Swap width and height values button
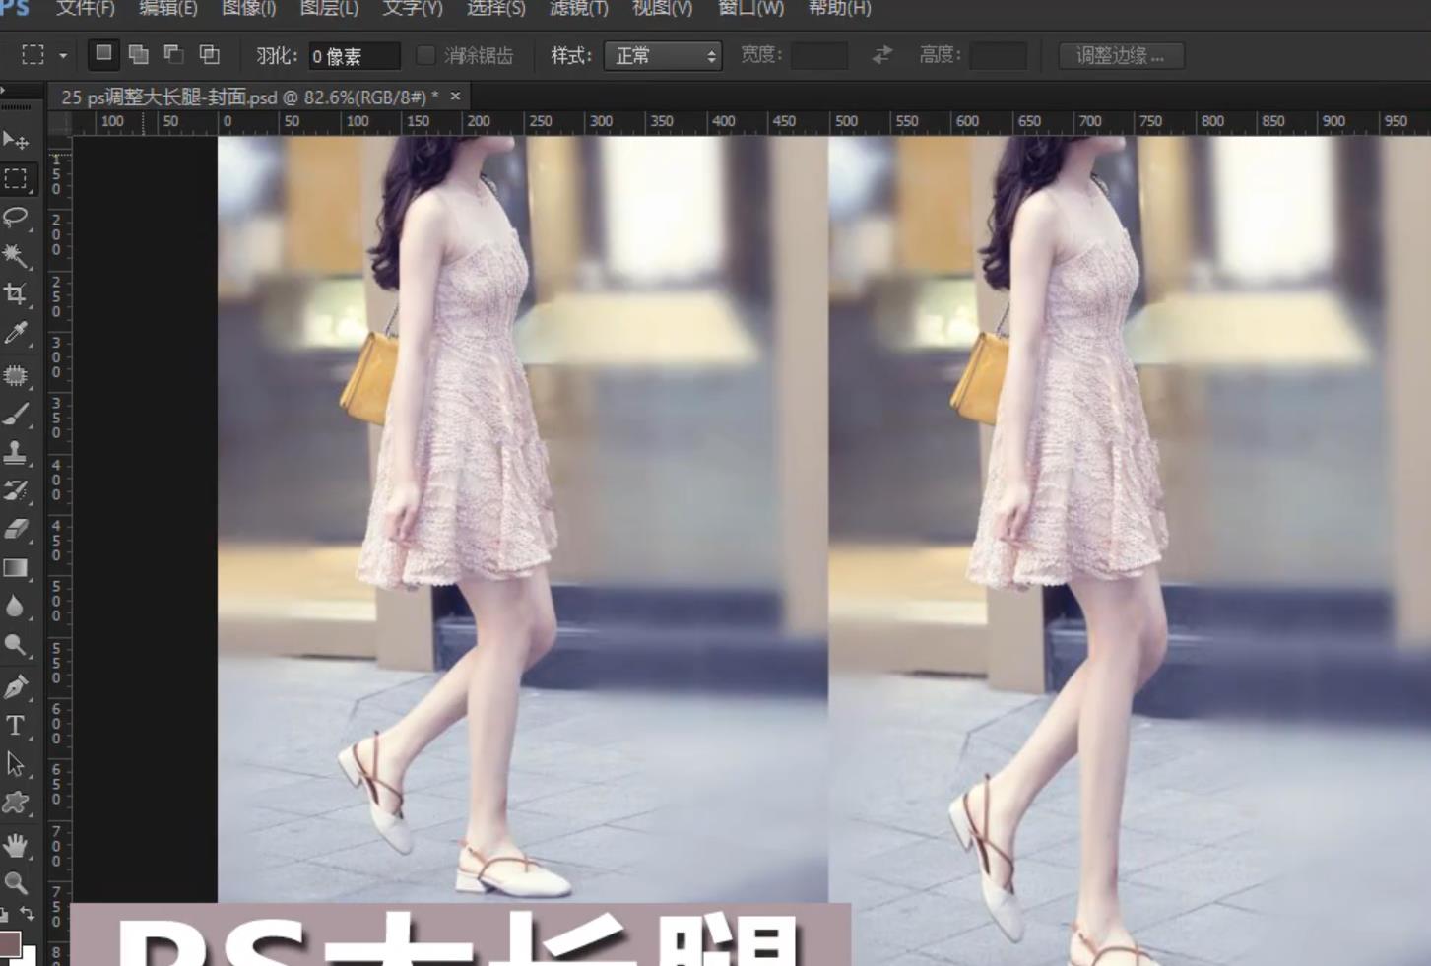1431x966 pixels. point(882,55)
